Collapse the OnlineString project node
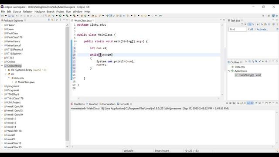279x157 pixels. point(2,66)
